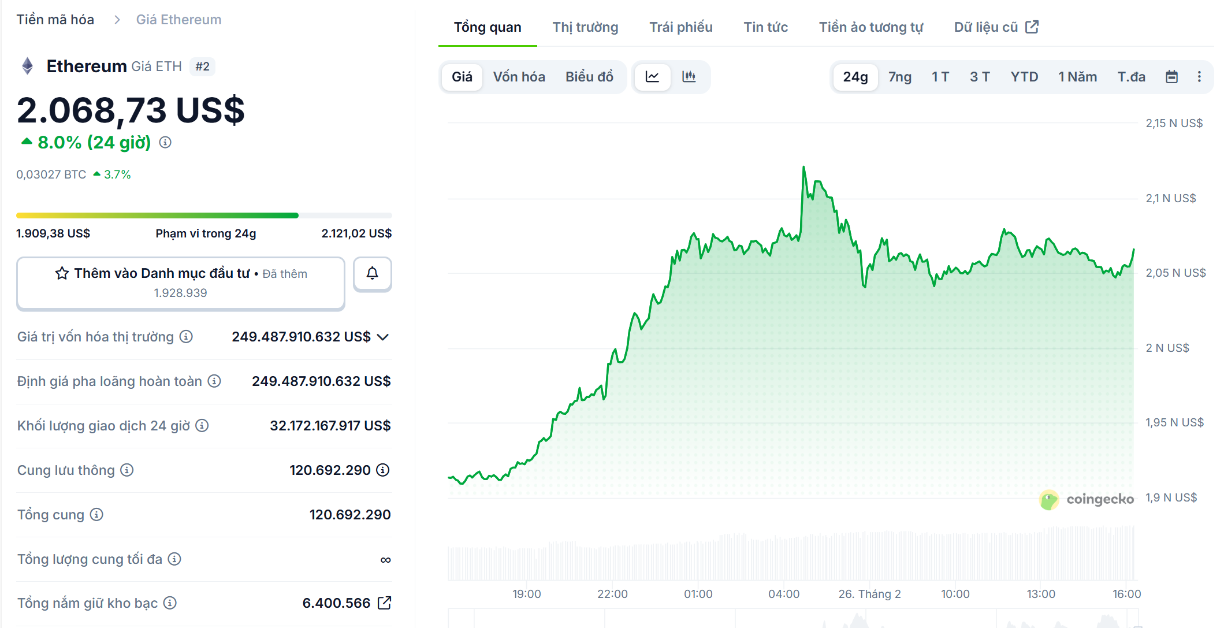Select the line chart view icon
Image resolution: width=1224 pixels, height=628 pixels.
click(653, 76)
